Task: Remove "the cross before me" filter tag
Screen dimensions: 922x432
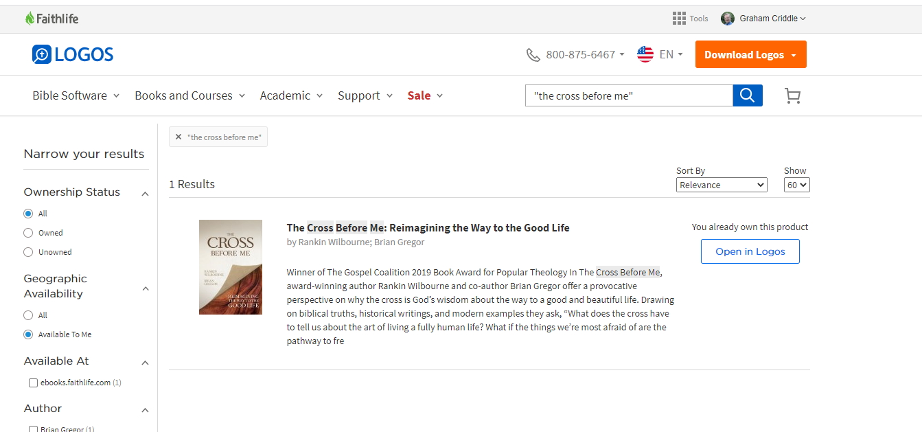Action: click(178, 137)
